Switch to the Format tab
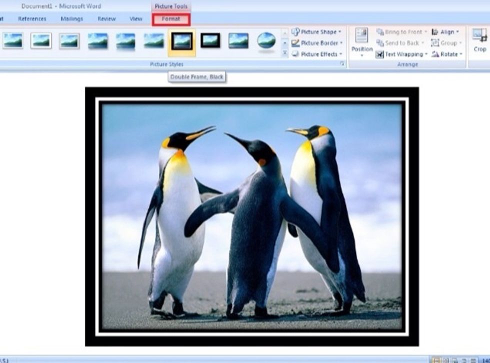The height and width of the screenshot is (363, 490). (171, 19)
